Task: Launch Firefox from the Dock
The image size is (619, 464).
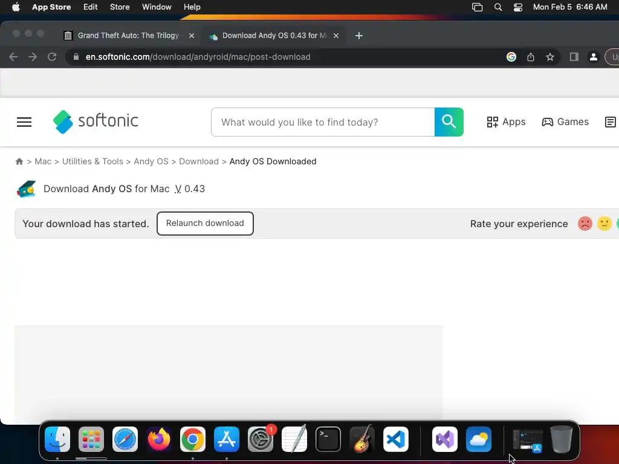Action: 159,439
